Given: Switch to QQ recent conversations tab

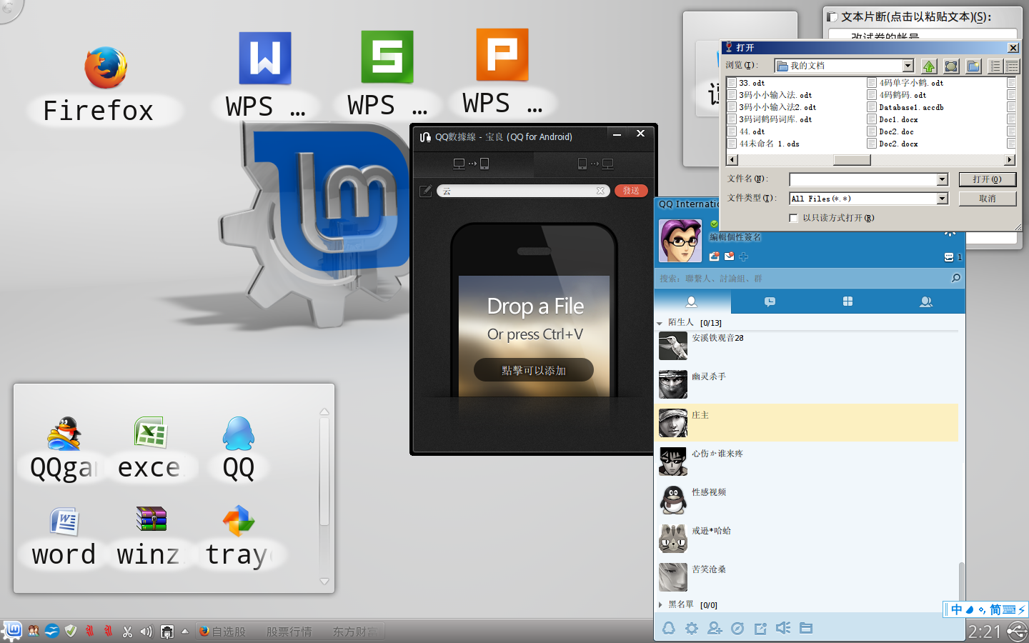Looking at the screenshot, I should tap(770, 301).
